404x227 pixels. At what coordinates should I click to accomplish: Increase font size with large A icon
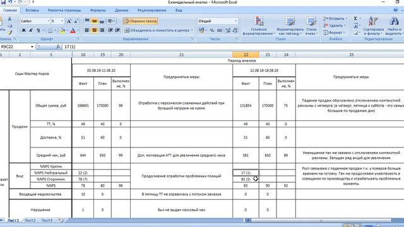(x=69, y=21)
